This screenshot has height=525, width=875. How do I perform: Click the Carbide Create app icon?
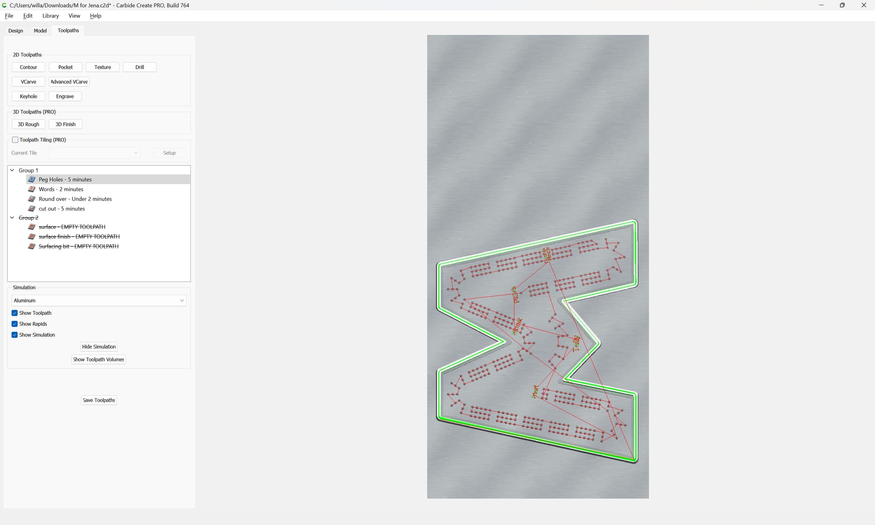pos(5,5)
